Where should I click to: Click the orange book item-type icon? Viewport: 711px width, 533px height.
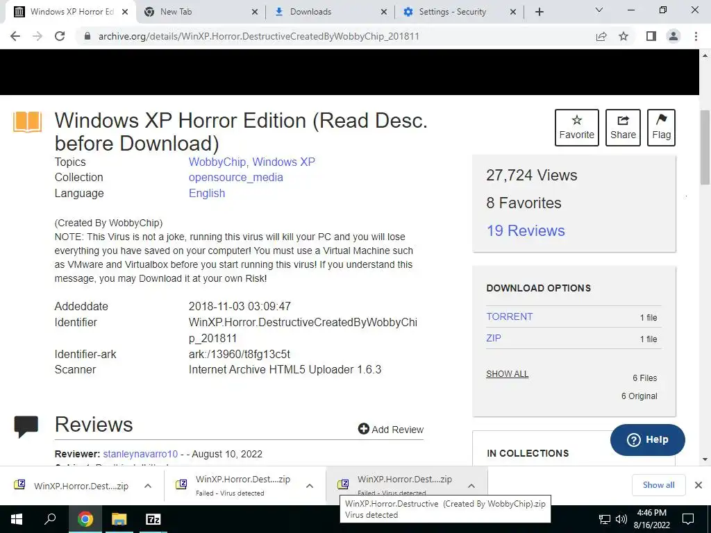coord(27,122)
